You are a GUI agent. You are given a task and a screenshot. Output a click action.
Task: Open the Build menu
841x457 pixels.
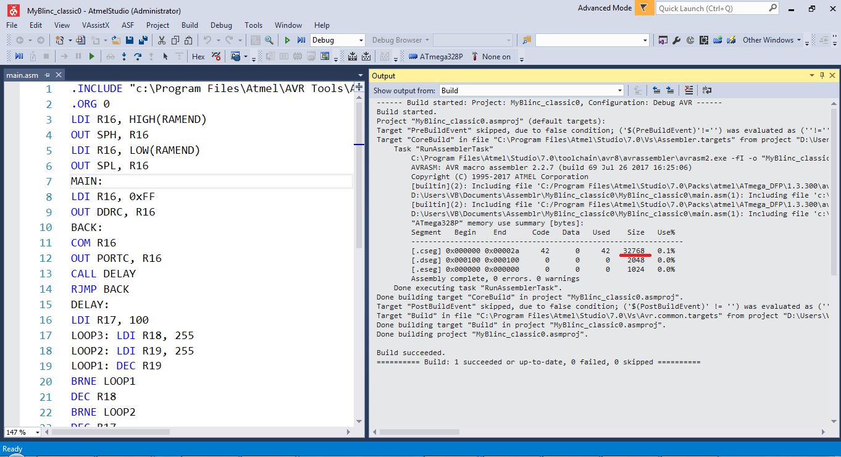190,25
